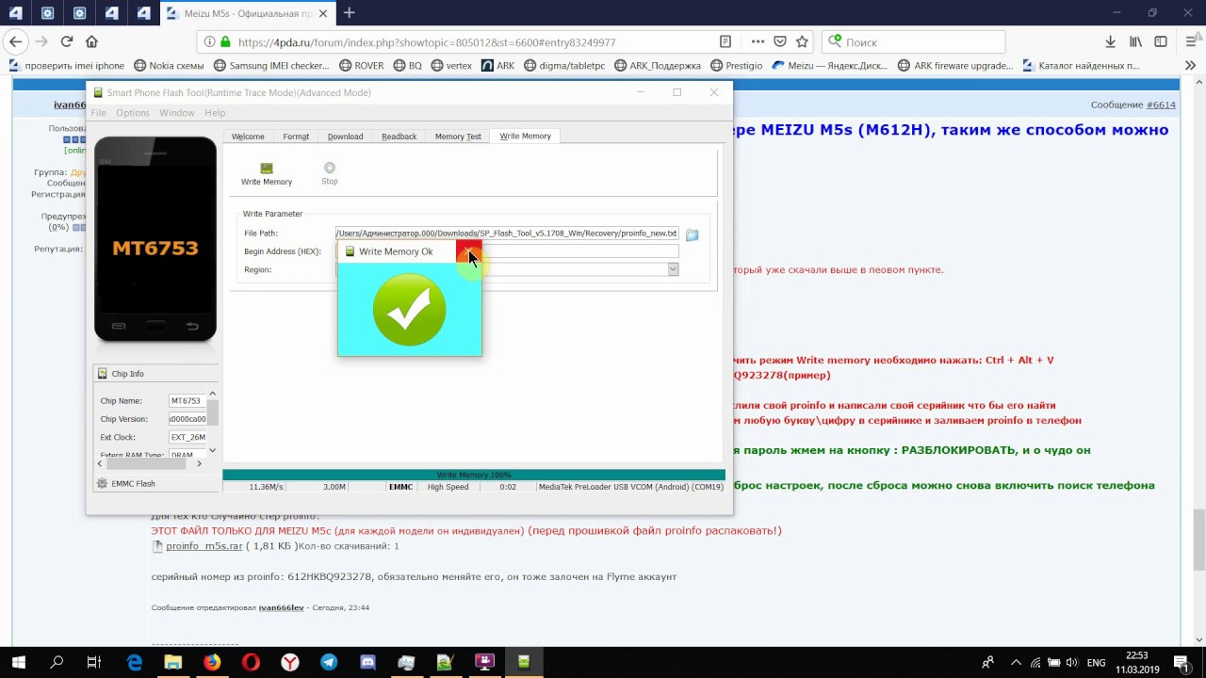This screenshot has height=678, width=1206.
Task: Switch to the Download tab
Action: point(345,137)
